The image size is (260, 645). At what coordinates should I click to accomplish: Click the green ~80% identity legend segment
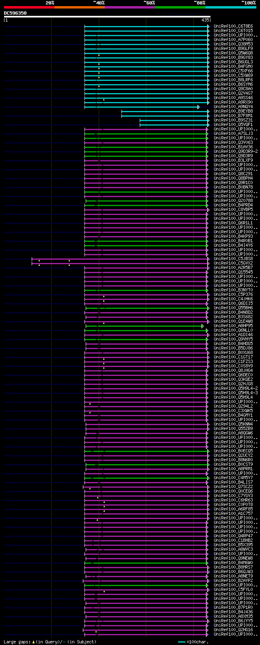click(x=180, y=7)
